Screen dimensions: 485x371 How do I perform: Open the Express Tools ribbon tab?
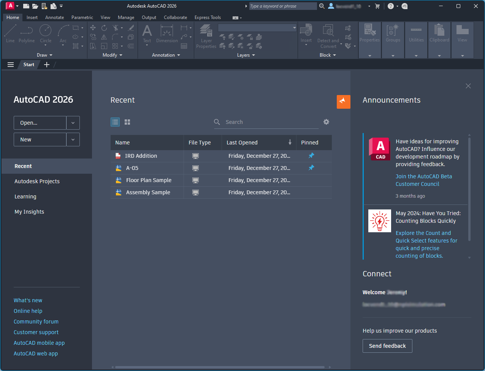(208, 17)
